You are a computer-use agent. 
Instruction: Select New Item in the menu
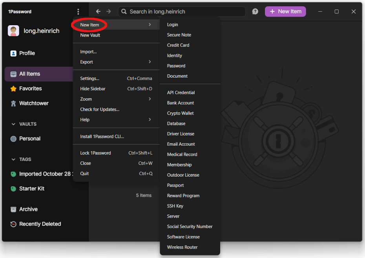117,25
